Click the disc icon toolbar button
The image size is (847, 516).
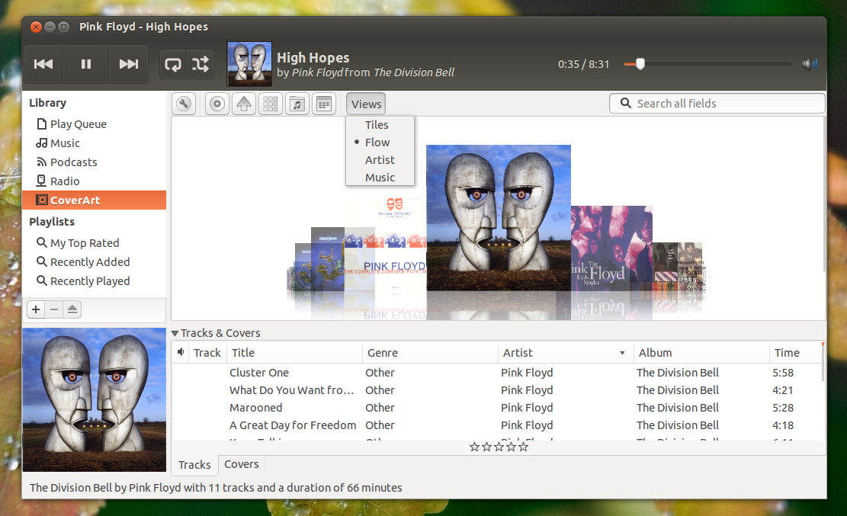point(217,104)
